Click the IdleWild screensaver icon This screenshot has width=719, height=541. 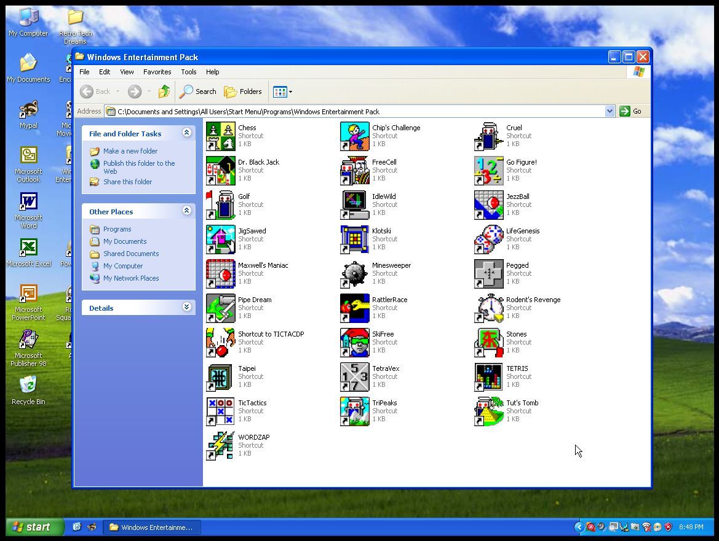354,205
